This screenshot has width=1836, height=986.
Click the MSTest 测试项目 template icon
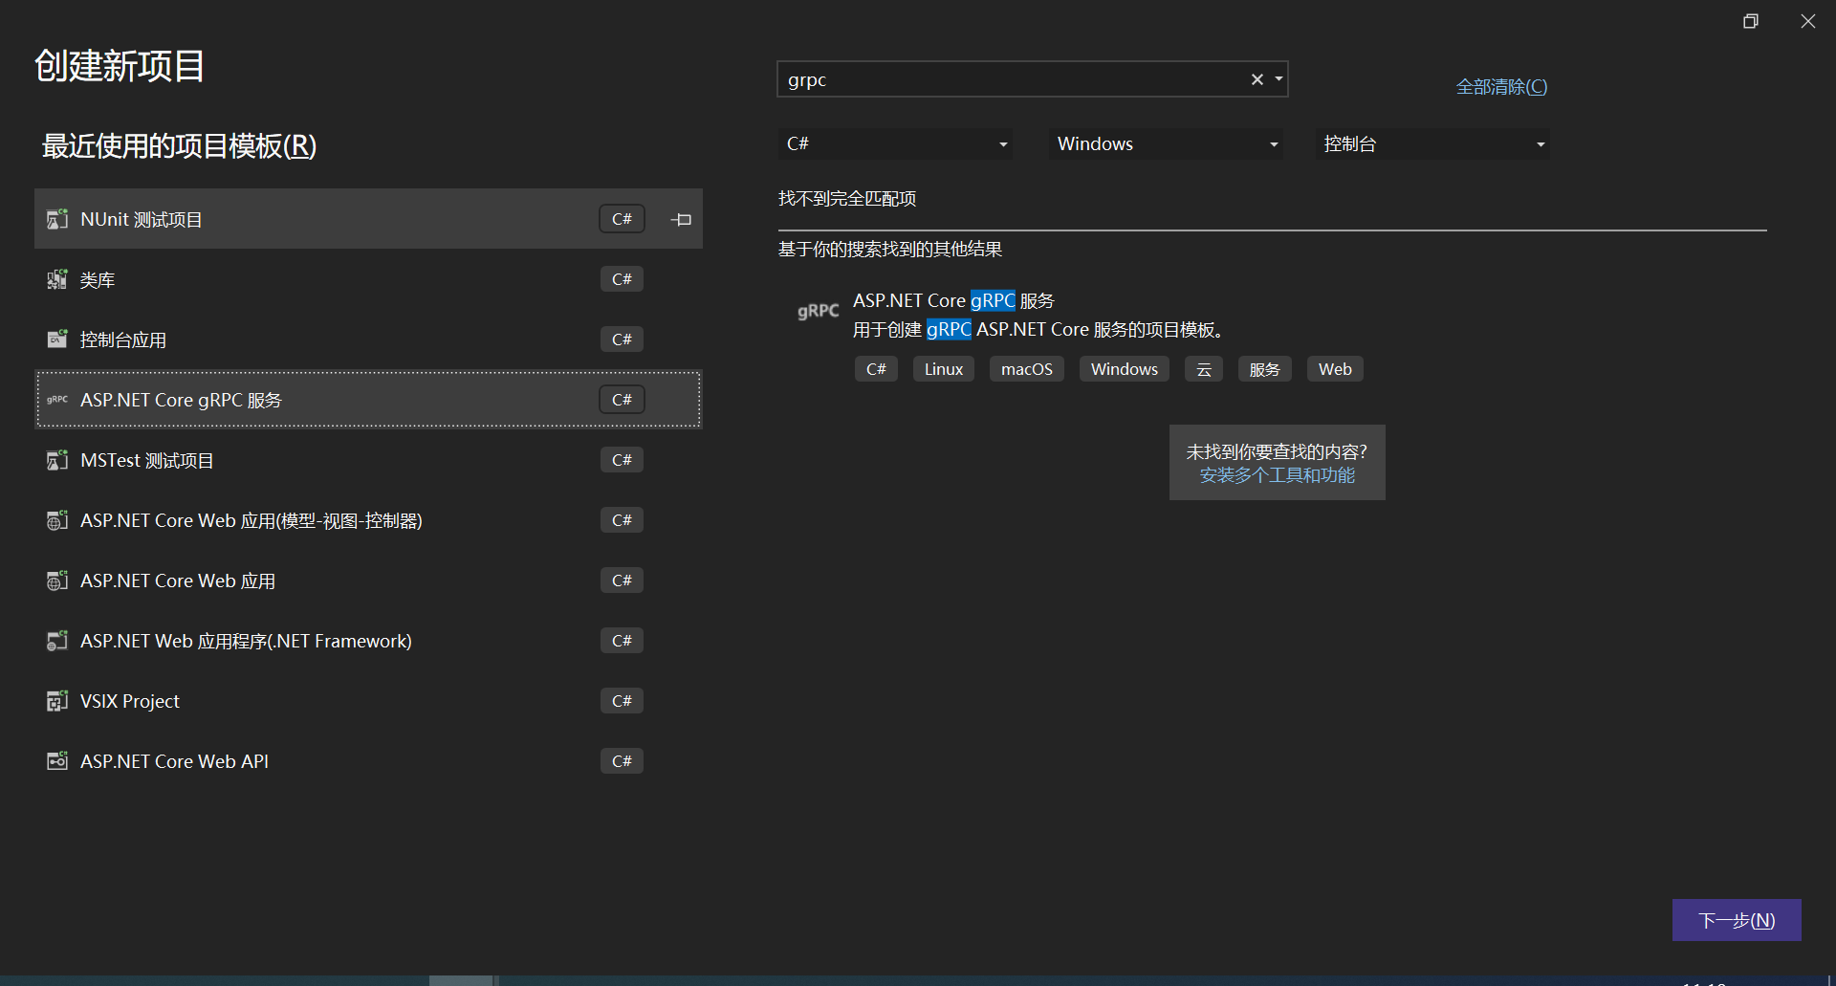(x=57, y=460)
